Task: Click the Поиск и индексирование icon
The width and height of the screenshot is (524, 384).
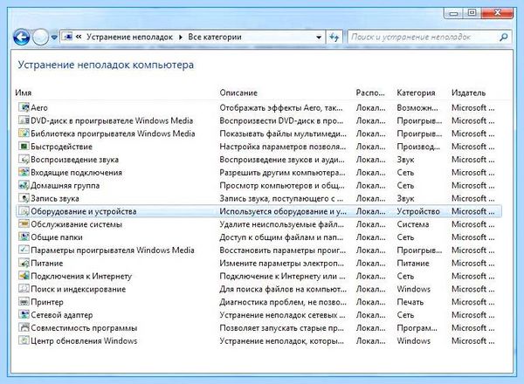Action: click(24, 289)
